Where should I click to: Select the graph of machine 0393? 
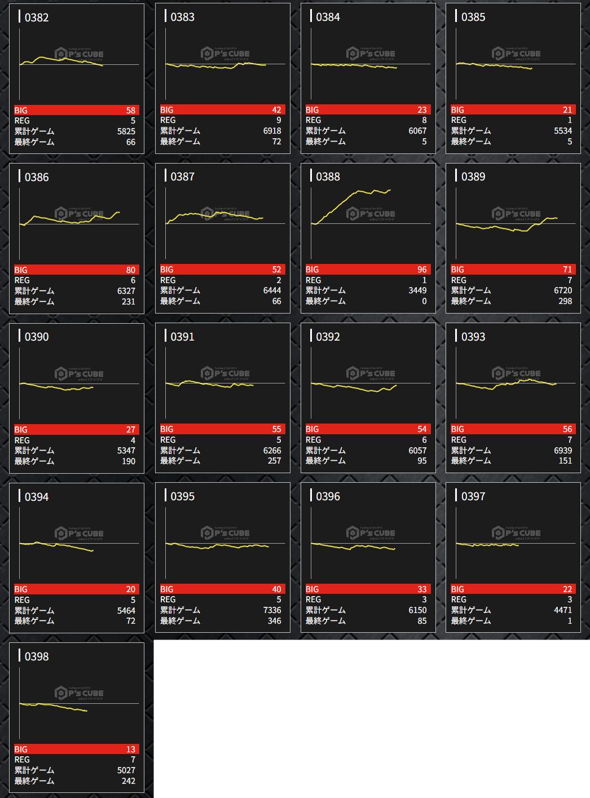pyautogui.click(x=516, y=383)
